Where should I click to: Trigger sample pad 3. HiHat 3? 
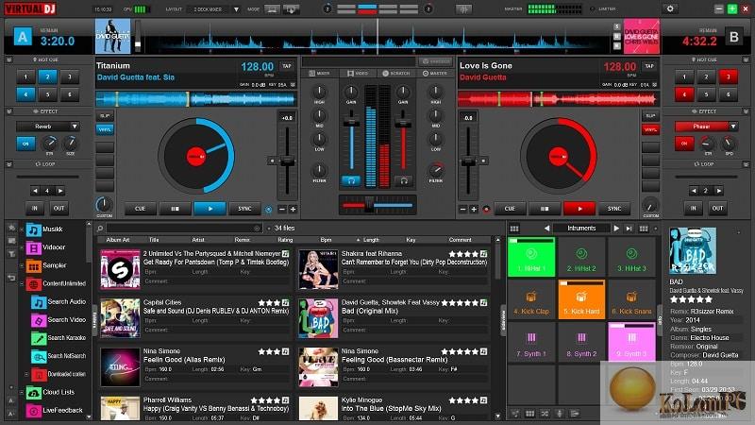coord(631,257)
